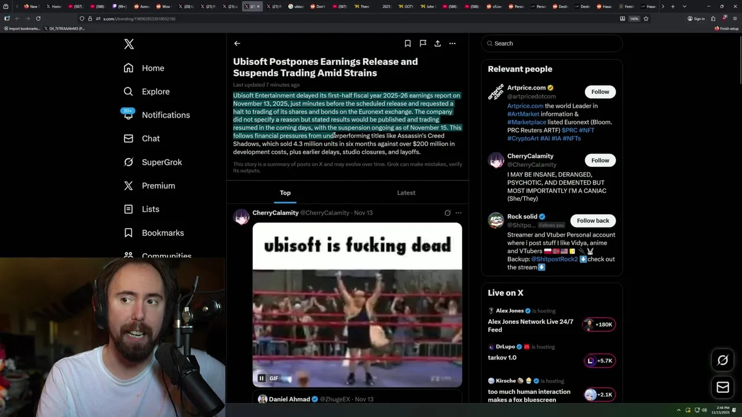Open Alex Jones Network Live 24/7 Feed

530,325
